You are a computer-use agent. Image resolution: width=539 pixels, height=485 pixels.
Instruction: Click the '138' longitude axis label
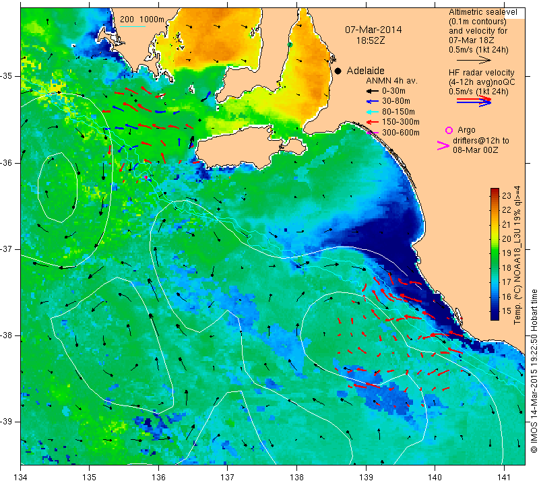(x=296, y=478)
